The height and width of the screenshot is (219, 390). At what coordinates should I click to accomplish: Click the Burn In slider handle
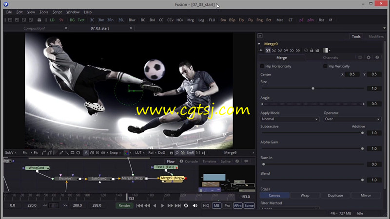[263, 164]
